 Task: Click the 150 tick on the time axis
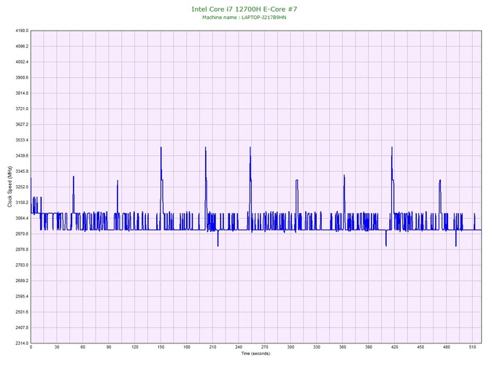161,347
